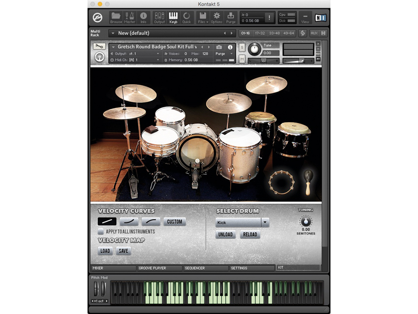Image resolution: width=418 pixels, height=314 pixels.
Task: Click the View size icon
Action: [x=305, y=18]
